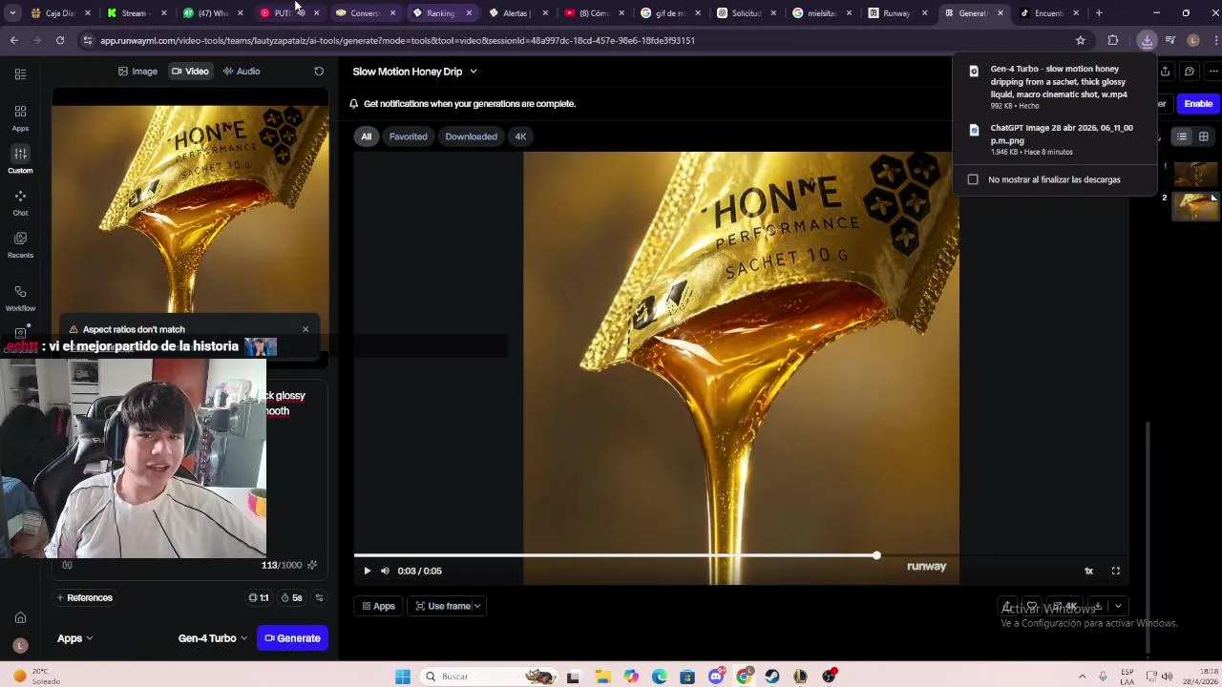Open the user profile avatar "L"
Image resolution: width=1222 pixels, height=687 pixels.
click(20, 646)
